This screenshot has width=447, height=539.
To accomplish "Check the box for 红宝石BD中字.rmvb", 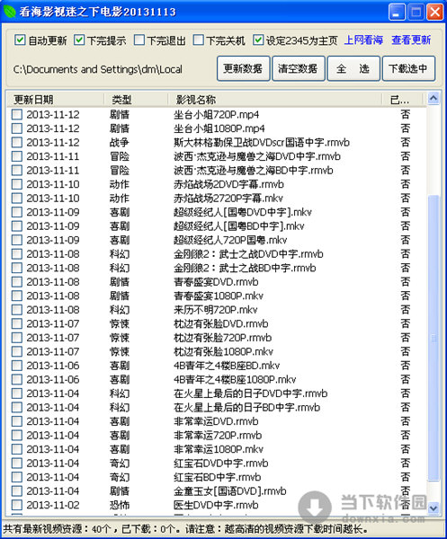I will (17, 477).
